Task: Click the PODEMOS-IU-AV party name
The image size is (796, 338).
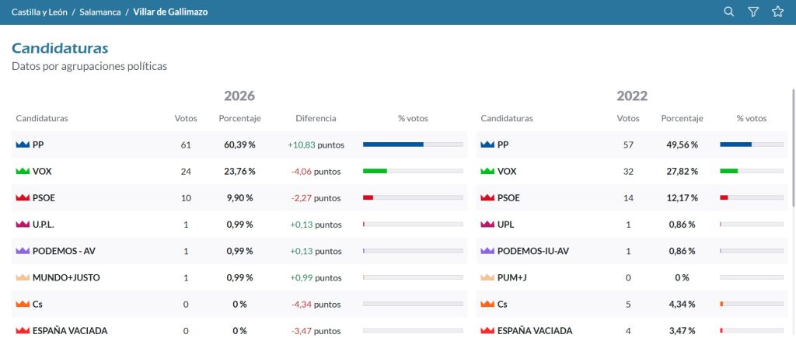Action: [535, 251]
